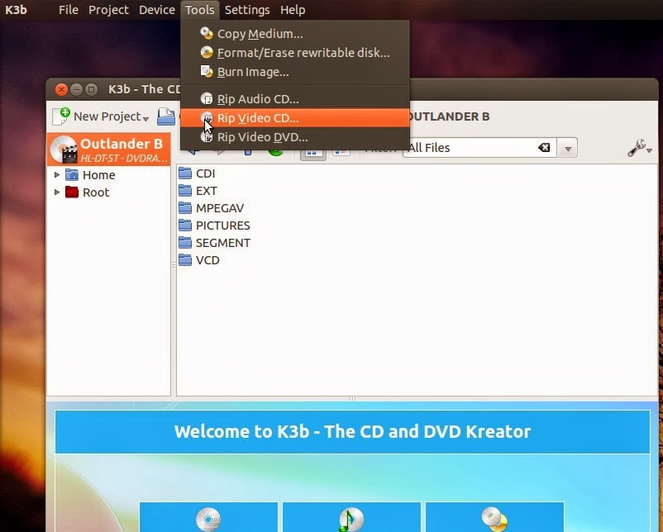Click the Copy Medium disc icon
This screenshot has width=663, height=532.
(207, 33)
